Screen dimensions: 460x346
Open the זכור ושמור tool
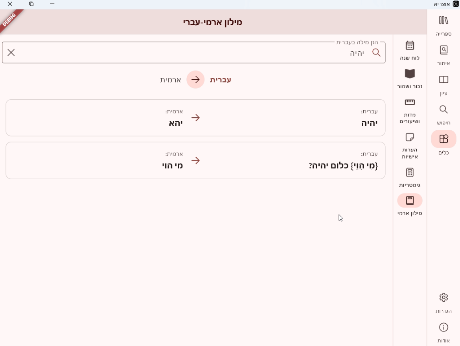pos(410,74)
